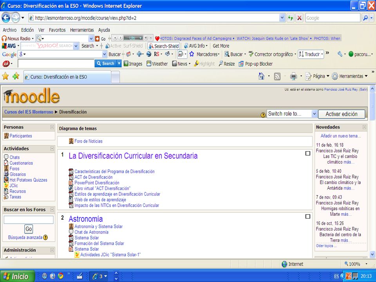Click the Nexus Radio headphones icon
The width and height of the screenshot is (376, 282).
point(4,38)
